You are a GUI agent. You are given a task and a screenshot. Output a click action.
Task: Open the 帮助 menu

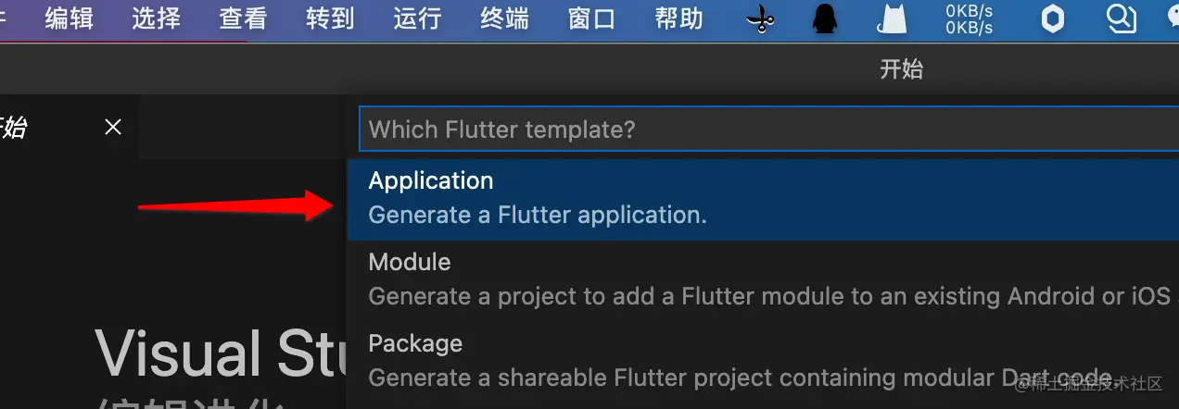pyautogui.click(x=678, y=19)
